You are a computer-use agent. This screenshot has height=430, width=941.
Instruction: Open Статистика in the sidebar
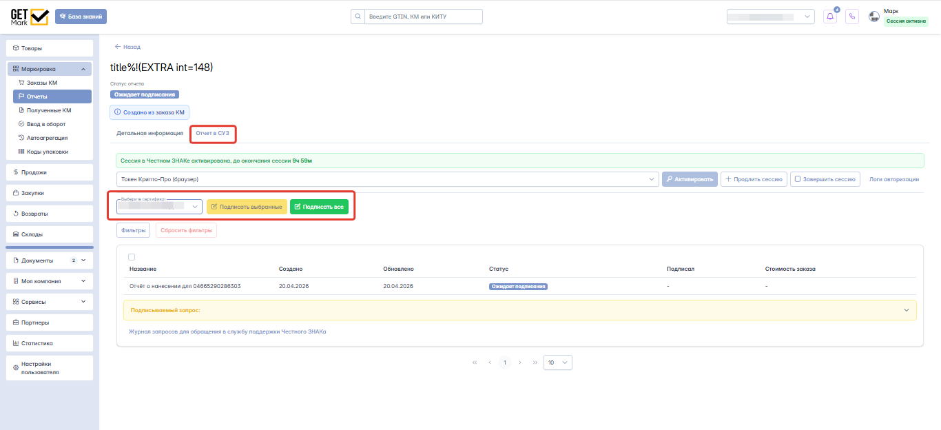pos(50,343)
